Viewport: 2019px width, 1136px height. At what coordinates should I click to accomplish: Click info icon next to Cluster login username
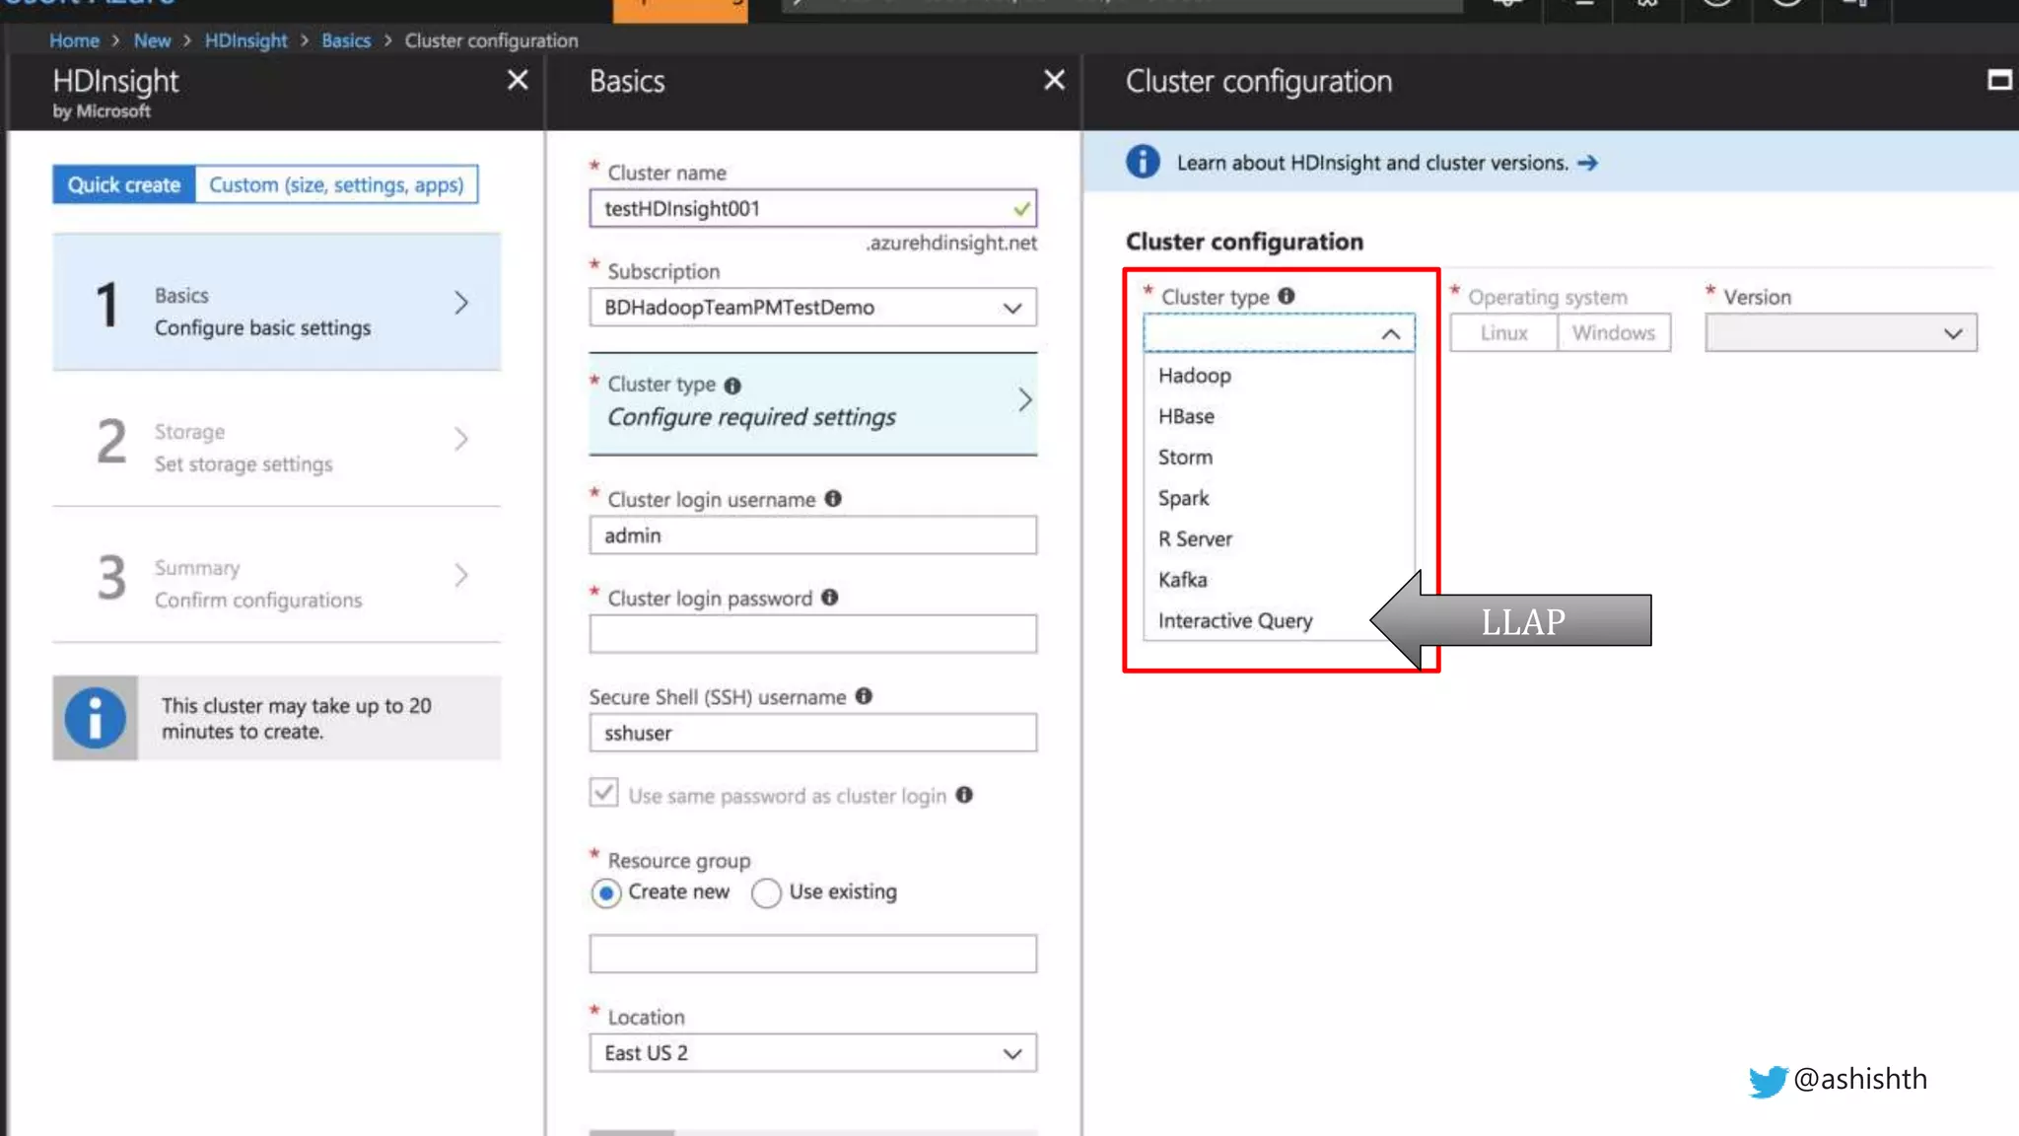(833, 499)
